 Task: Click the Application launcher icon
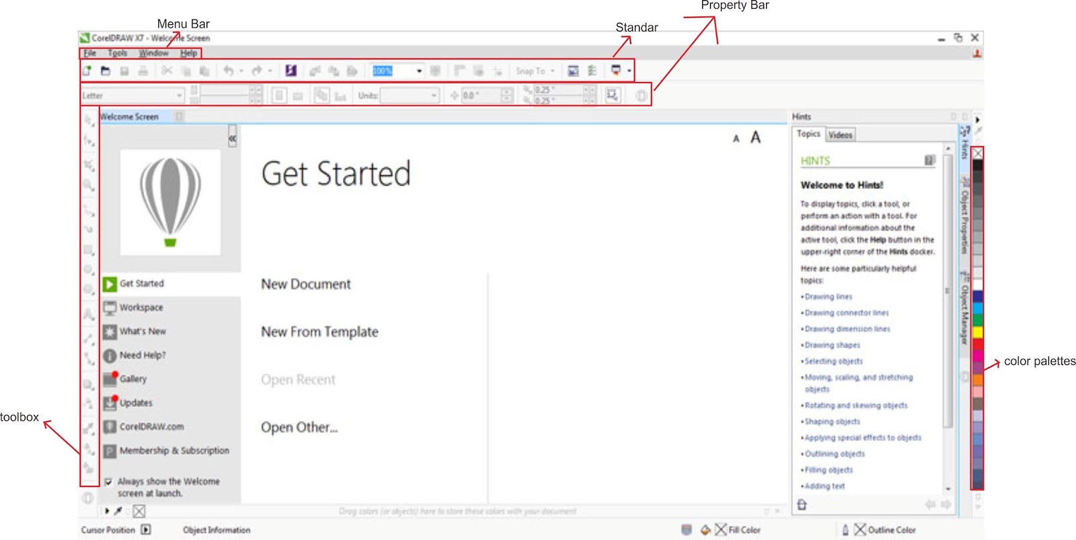click(x=615, y=70)
